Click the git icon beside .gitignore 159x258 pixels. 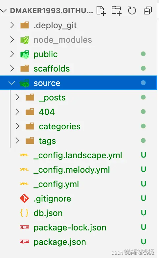(x=24, y=198)
